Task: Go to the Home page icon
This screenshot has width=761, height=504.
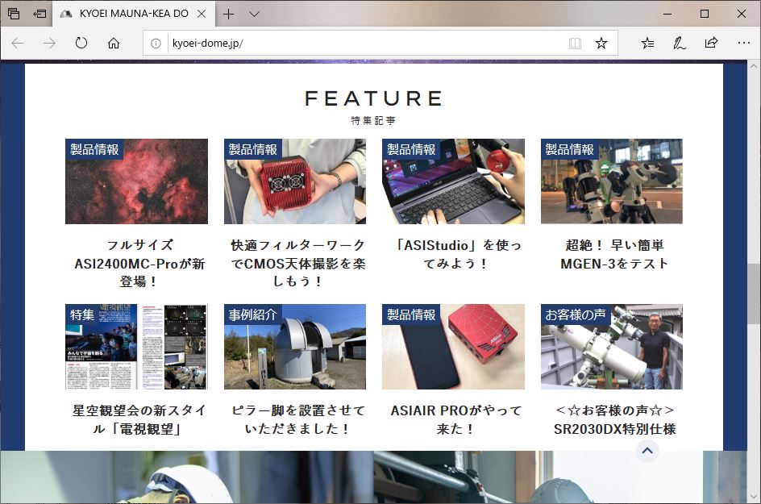Action: 114,44
